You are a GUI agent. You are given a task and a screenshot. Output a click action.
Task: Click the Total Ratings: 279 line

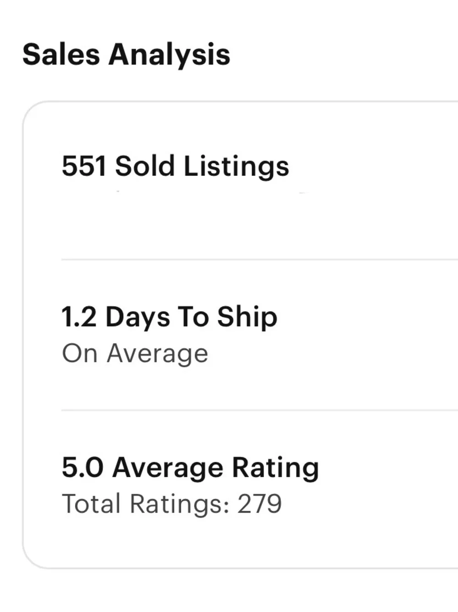coord(171,504)
